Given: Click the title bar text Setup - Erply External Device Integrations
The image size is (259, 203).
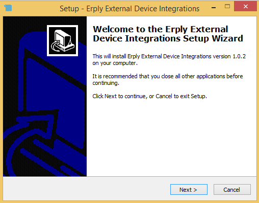Looking at the screenshot, I should [129, 9].
